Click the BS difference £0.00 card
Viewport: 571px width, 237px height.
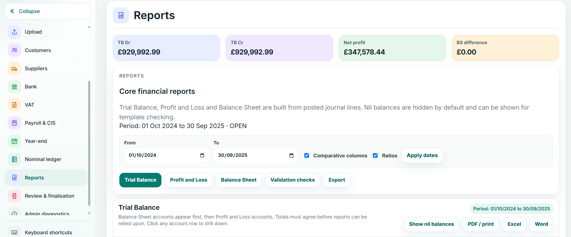coord(505,48)
